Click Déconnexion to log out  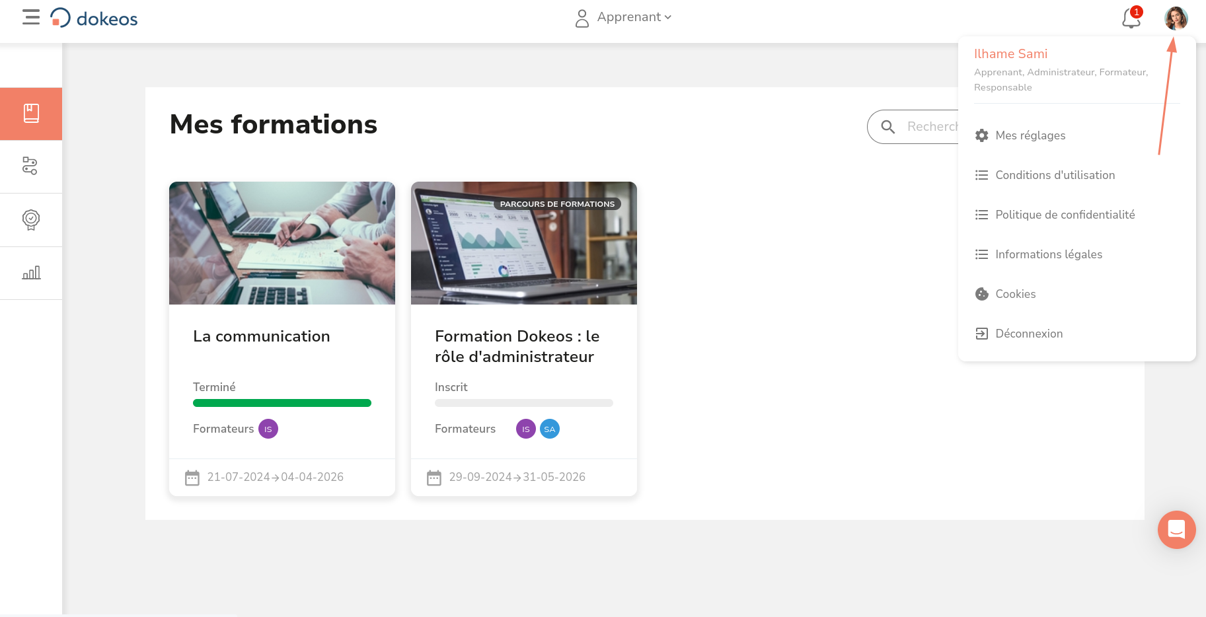(x=1028, y=334)
